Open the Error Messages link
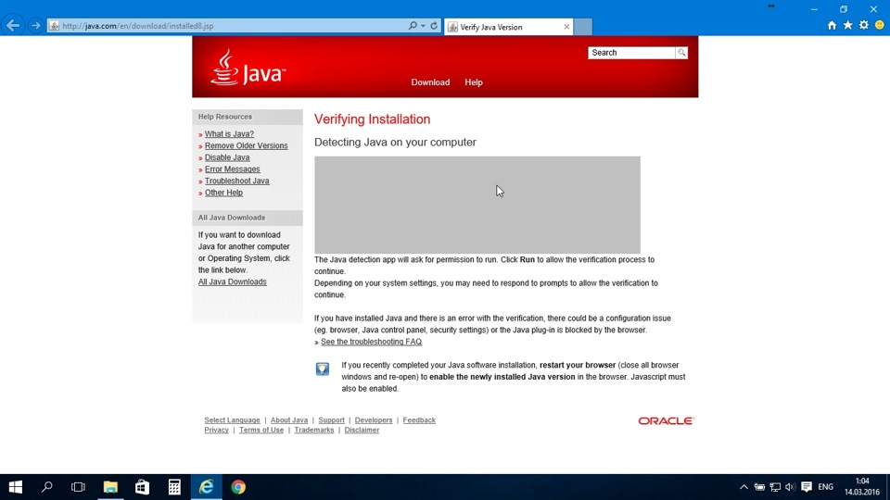 pos(232,169)
